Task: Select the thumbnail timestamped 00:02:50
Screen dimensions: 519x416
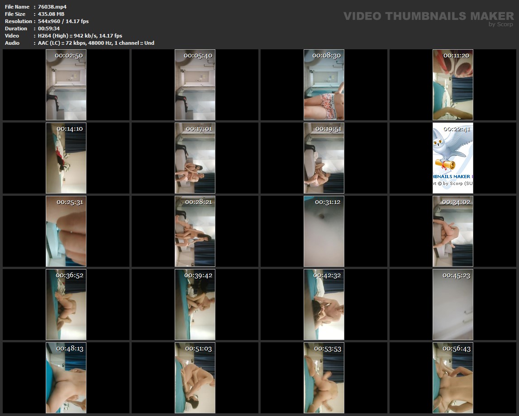Action: click(x=66, y=85)
